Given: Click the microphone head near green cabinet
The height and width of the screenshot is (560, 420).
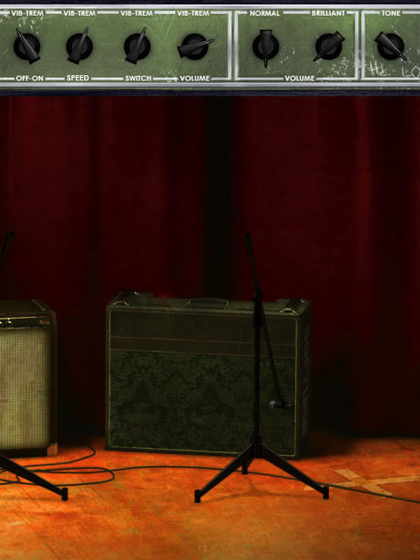Looking at the screenshot, I should 280,404.
